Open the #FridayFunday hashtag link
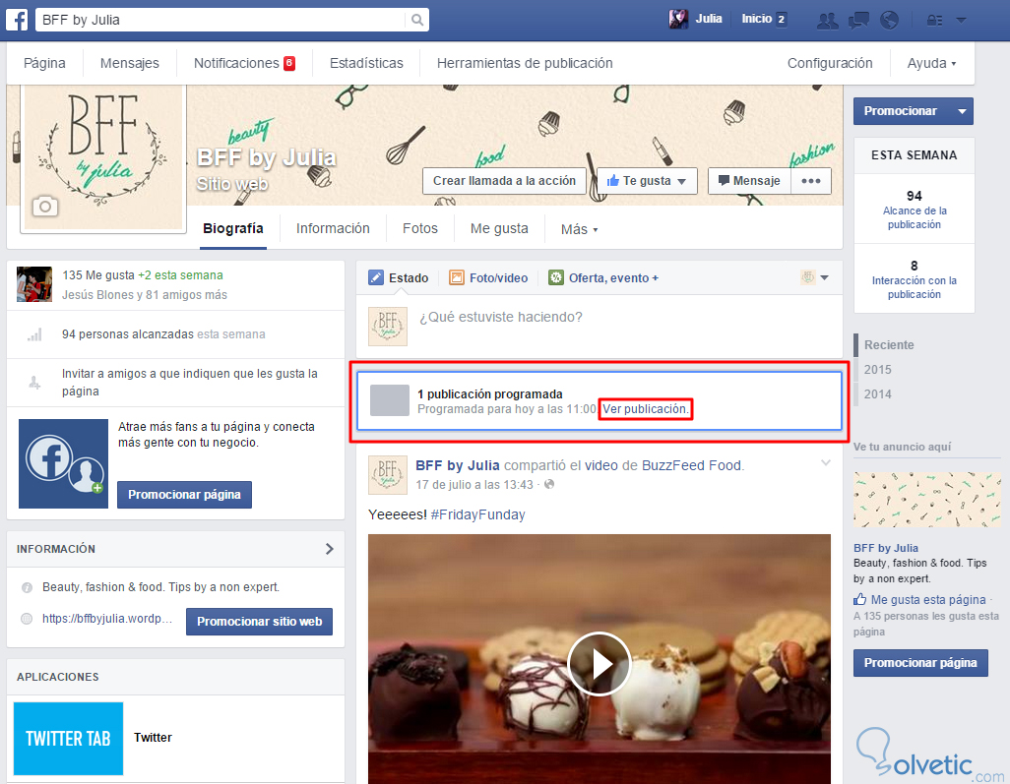Viewport: 1010px width, 784px height. click(478, 514)
